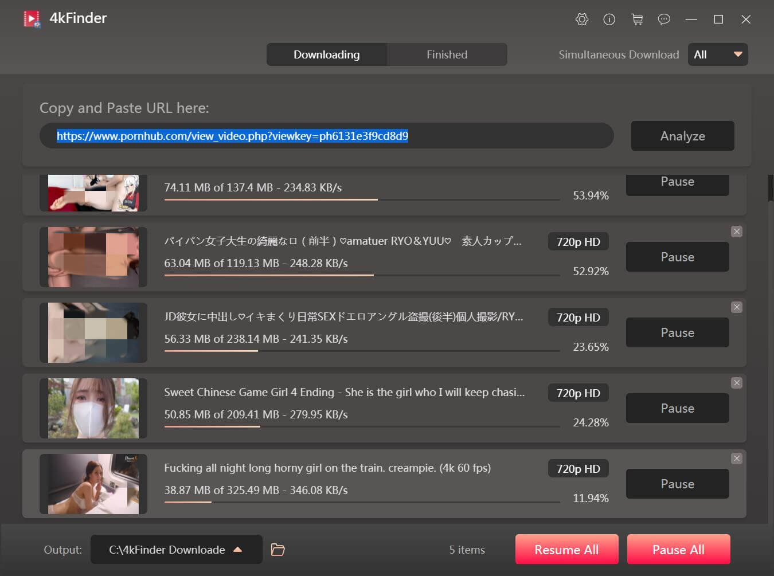Screen dimensions: 774x576
Task: Remove the download at 24.28% progress
Action: pyautogui.click(x=737, y=383)
